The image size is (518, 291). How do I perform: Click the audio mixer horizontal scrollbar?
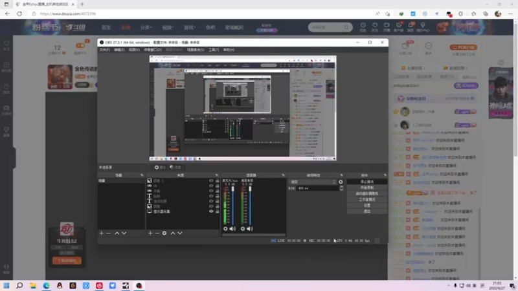pyautogui.click(x=253, y=235)
